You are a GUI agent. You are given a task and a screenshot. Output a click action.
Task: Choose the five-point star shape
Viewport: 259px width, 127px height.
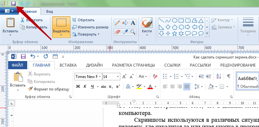[175, 34]
